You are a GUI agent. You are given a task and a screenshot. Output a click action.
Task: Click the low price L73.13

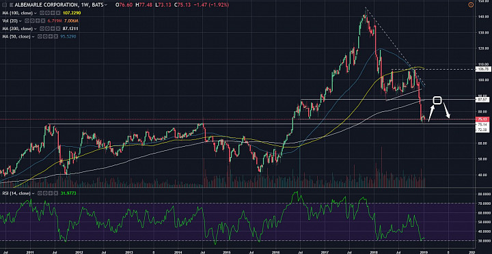pos(163,5)
